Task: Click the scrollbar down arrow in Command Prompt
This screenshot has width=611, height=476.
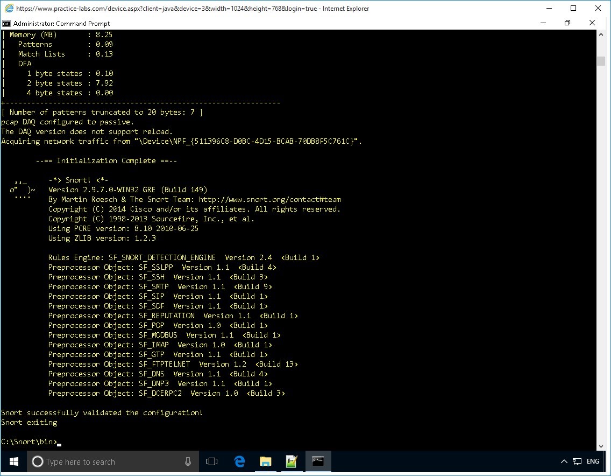Action: pyautogui.click(x=601, y=446)
